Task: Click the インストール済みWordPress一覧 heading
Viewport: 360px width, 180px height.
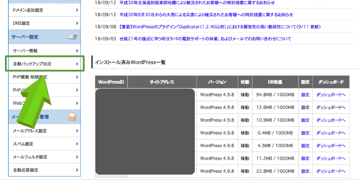Action: 130,62
